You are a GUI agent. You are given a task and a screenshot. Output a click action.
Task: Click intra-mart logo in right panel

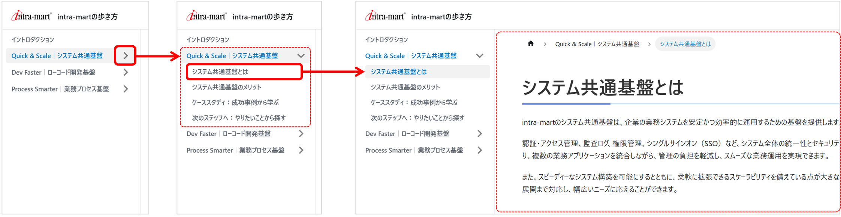pos(385,16)
